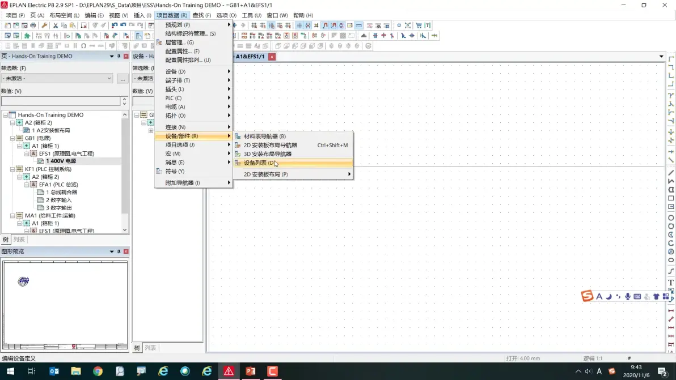Click the full-view zoom icon in toolbar
Image resolution: width=676 pixels, height=380 pixels.
pos(407,25)
